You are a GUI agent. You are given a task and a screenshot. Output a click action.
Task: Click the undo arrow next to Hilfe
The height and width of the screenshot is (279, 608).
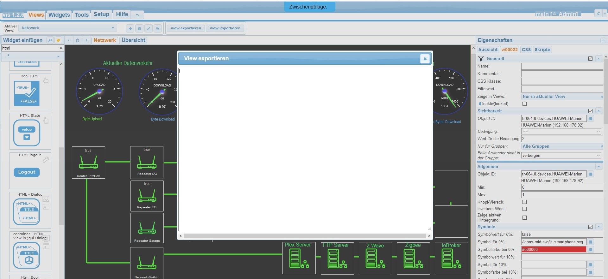click(x=137, y=15)
